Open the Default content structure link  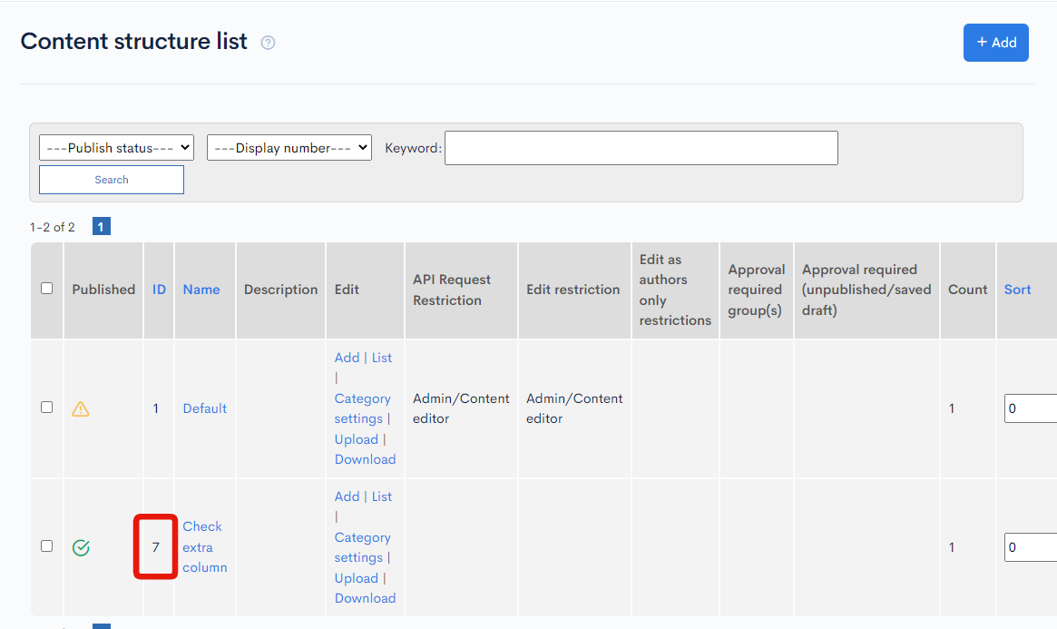click(x=205, y=408)
